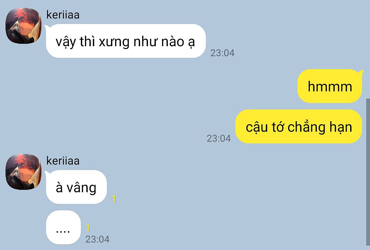
Task: Select the 'vậy thì xưng như nào ạ' message
Action: coord(125,41)
